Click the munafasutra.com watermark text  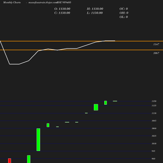43,2
